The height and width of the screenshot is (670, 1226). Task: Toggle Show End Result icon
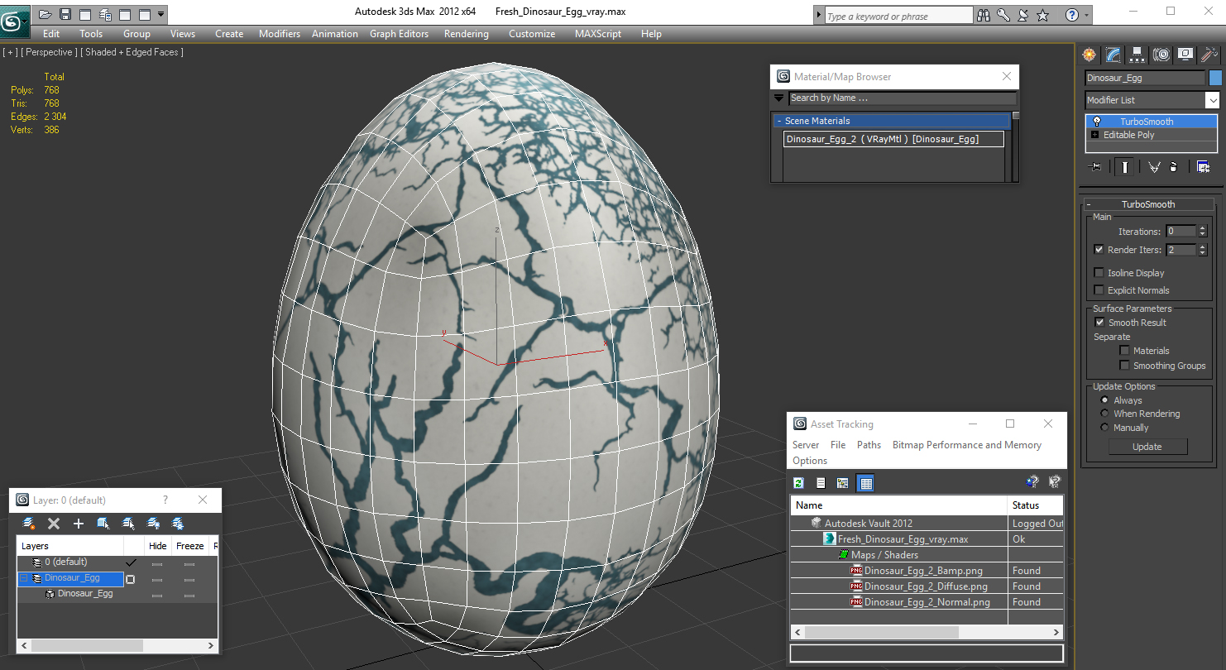(x=1125, y=166)
